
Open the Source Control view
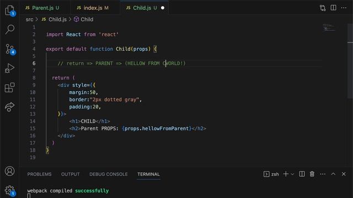click(10, 49)
